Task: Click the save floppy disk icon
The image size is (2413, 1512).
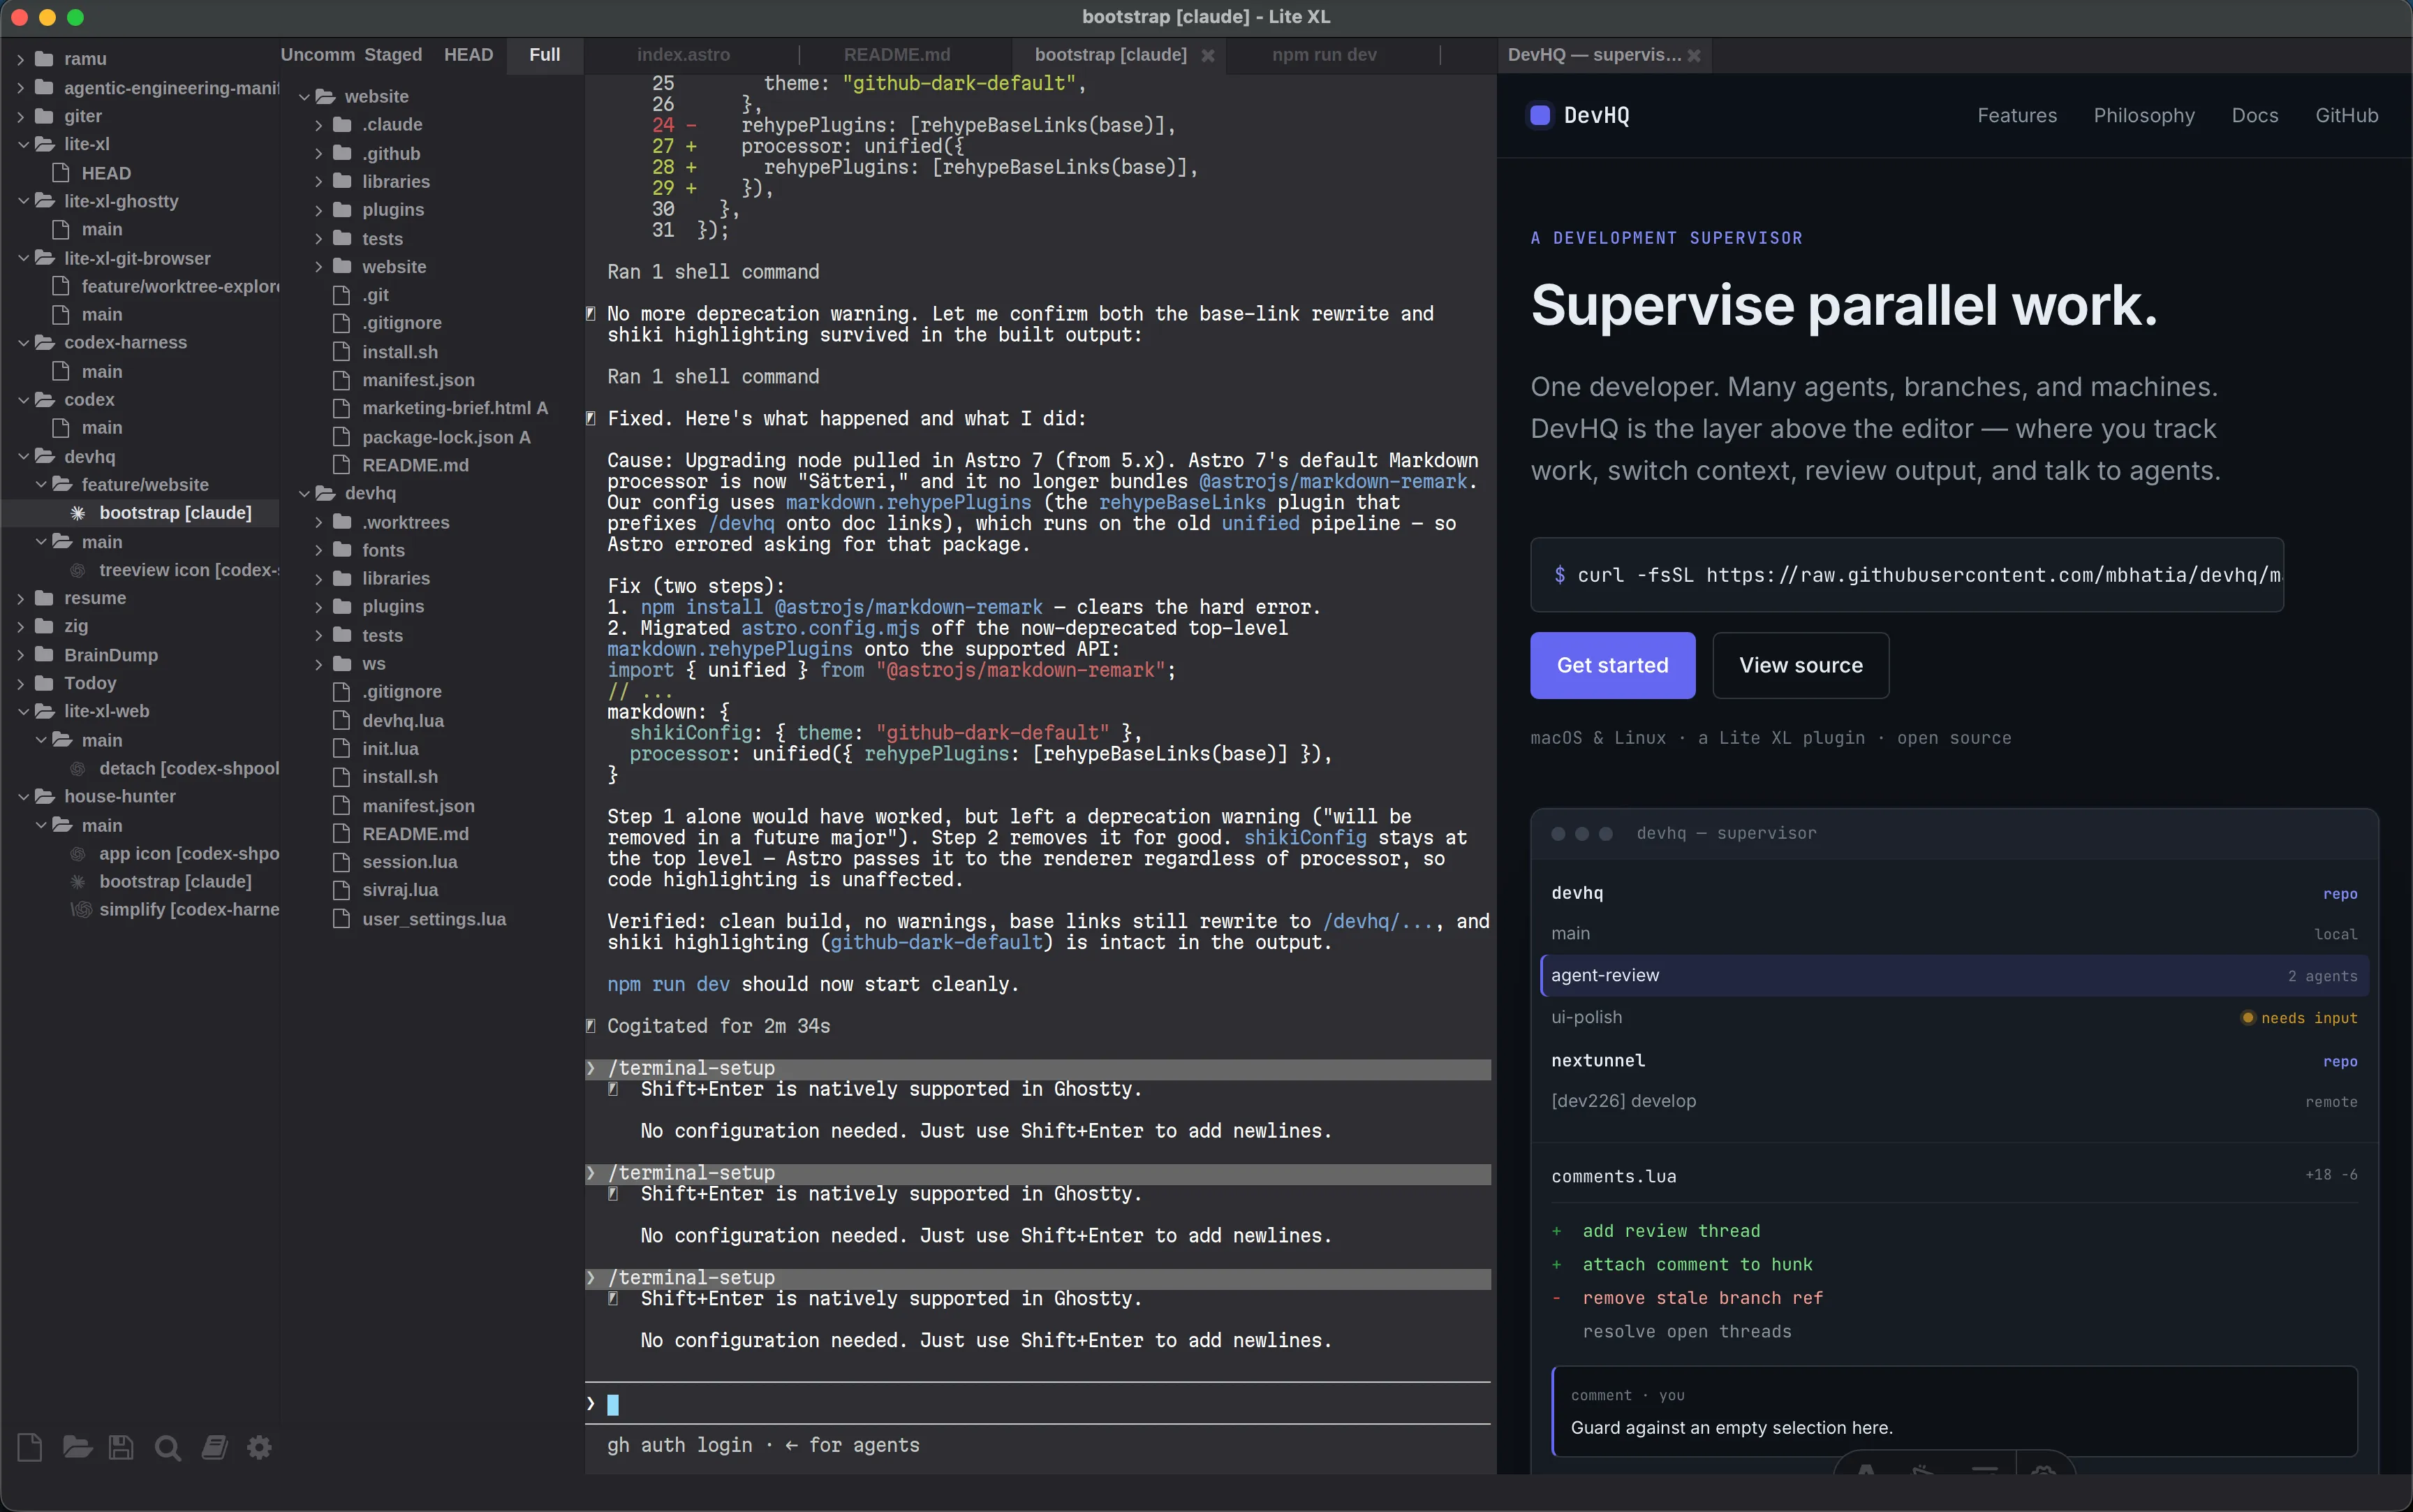Action: 121,1447
